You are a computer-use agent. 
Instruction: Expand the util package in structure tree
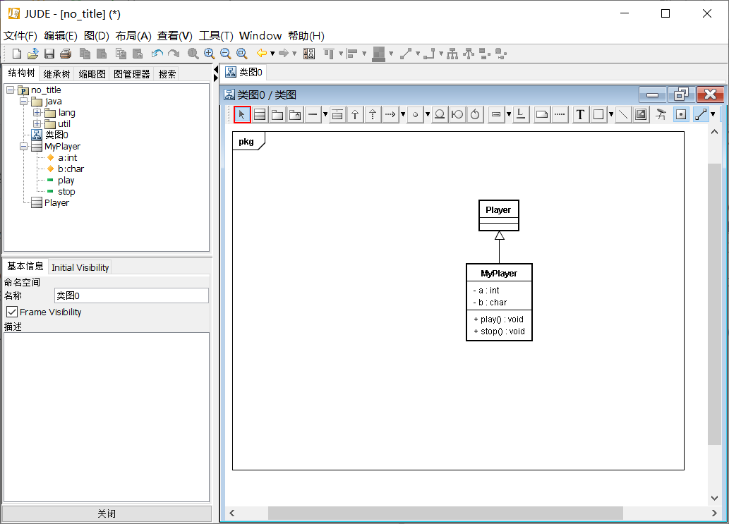pyautogui.click(x=35, y=123)
